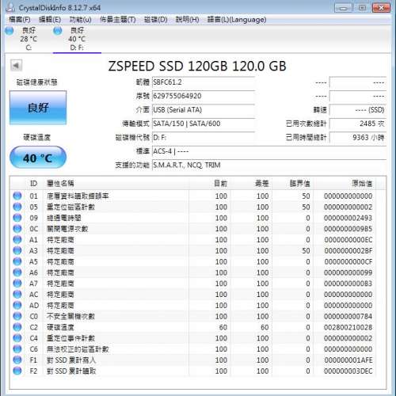This screenshot has width=396, height=396.
Task: Click the rotation rate field ---- (SSD)
Action: click(358, 110)
